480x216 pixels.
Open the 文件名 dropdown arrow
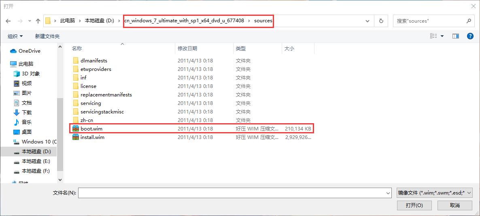pyautogui.click(x=389, y=193)
